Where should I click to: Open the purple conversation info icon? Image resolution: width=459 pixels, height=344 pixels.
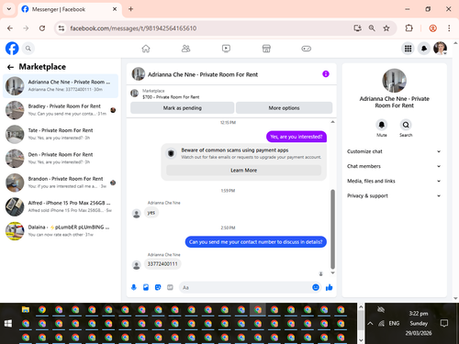pyautogui.click(x=326, y=74)
